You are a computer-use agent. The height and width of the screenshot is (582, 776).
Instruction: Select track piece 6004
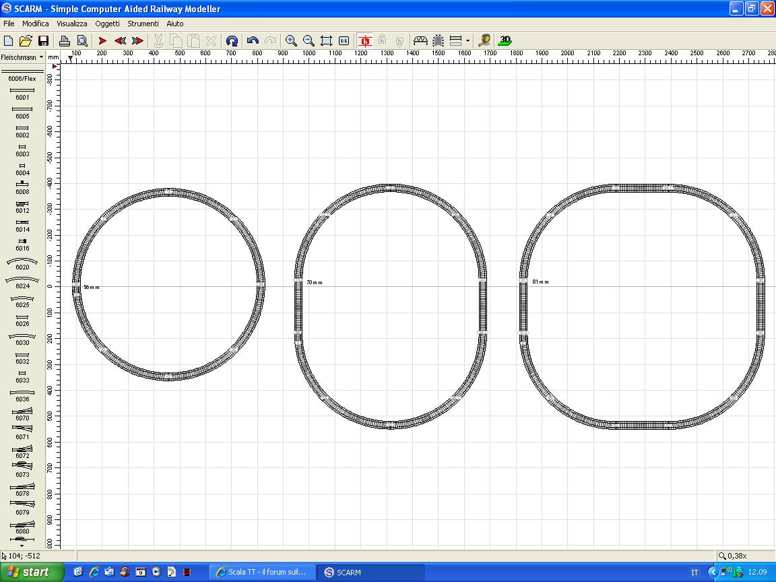point(22,169)
